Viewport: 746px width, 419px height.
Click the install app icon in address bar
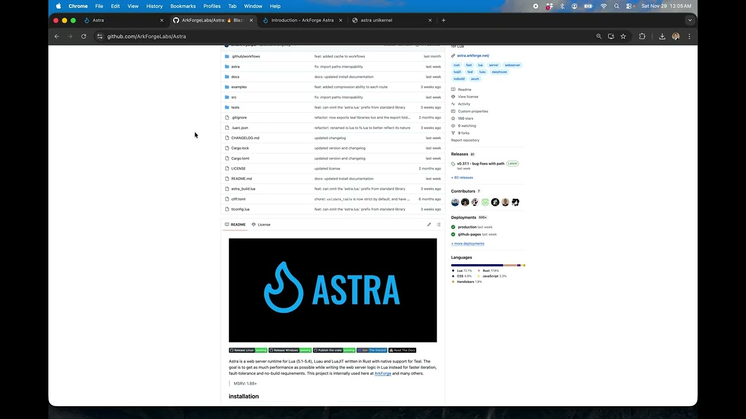[x=611, y=36]
